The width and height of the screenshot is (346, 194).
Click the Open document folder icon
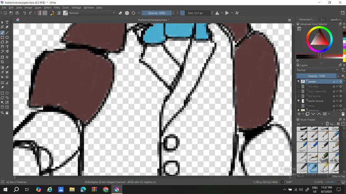[x=11, y=13]
